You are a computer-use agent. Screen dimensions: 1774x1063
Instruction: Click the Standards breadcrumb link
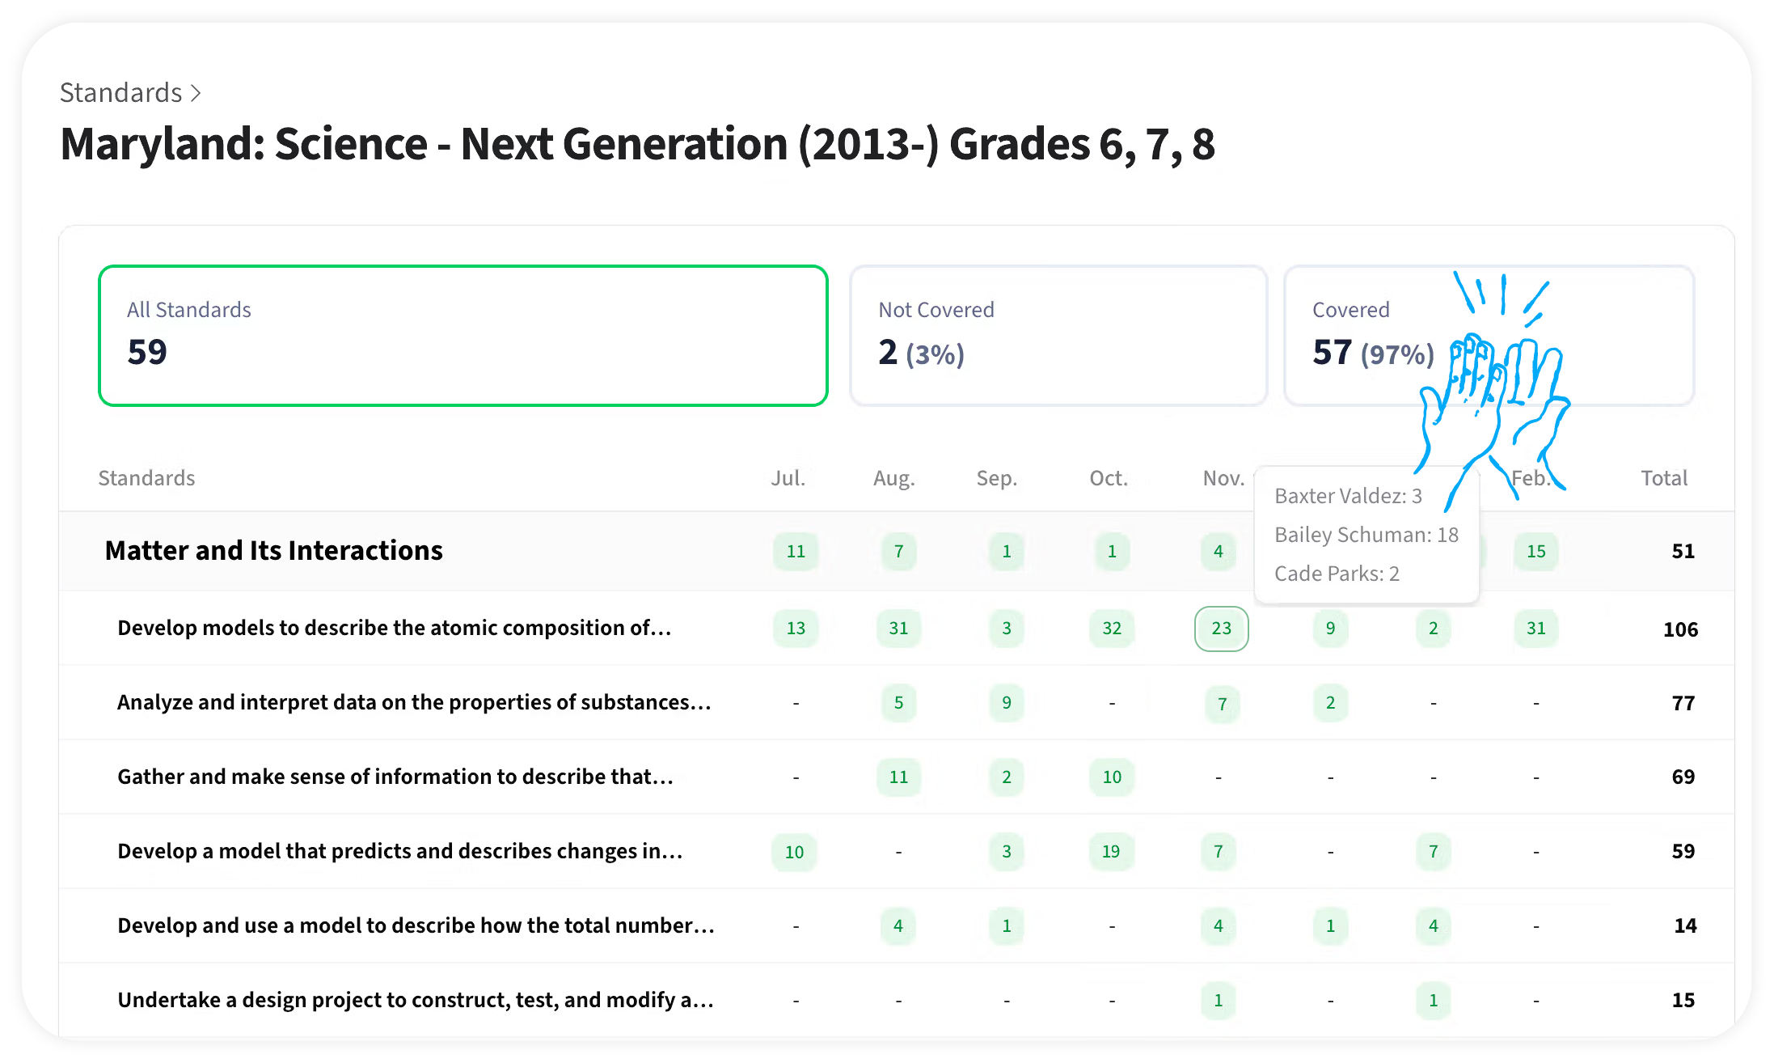tap(121, 93)
